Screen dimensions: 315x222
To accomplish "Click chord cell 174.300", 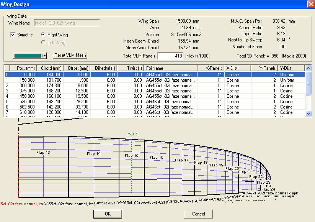I will point(50,86).
